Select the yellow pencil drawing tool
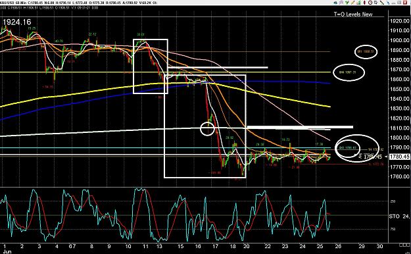Image resolution: width=411 pixels, height=254 pixels. pos(353,3)
